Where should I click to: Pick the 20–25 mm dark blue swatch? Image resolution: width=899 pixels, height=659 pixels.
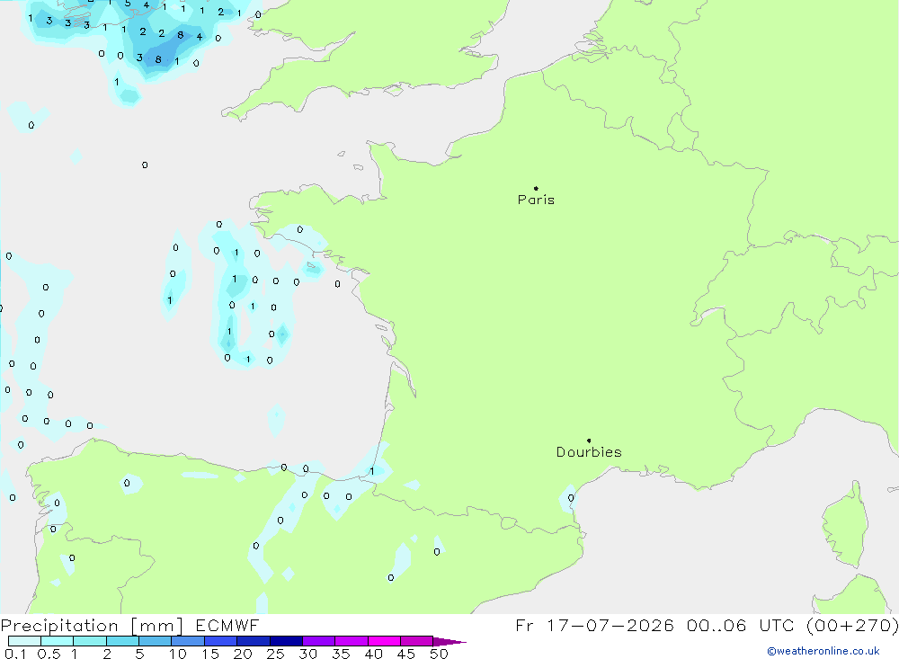click(x=253, y=641)
